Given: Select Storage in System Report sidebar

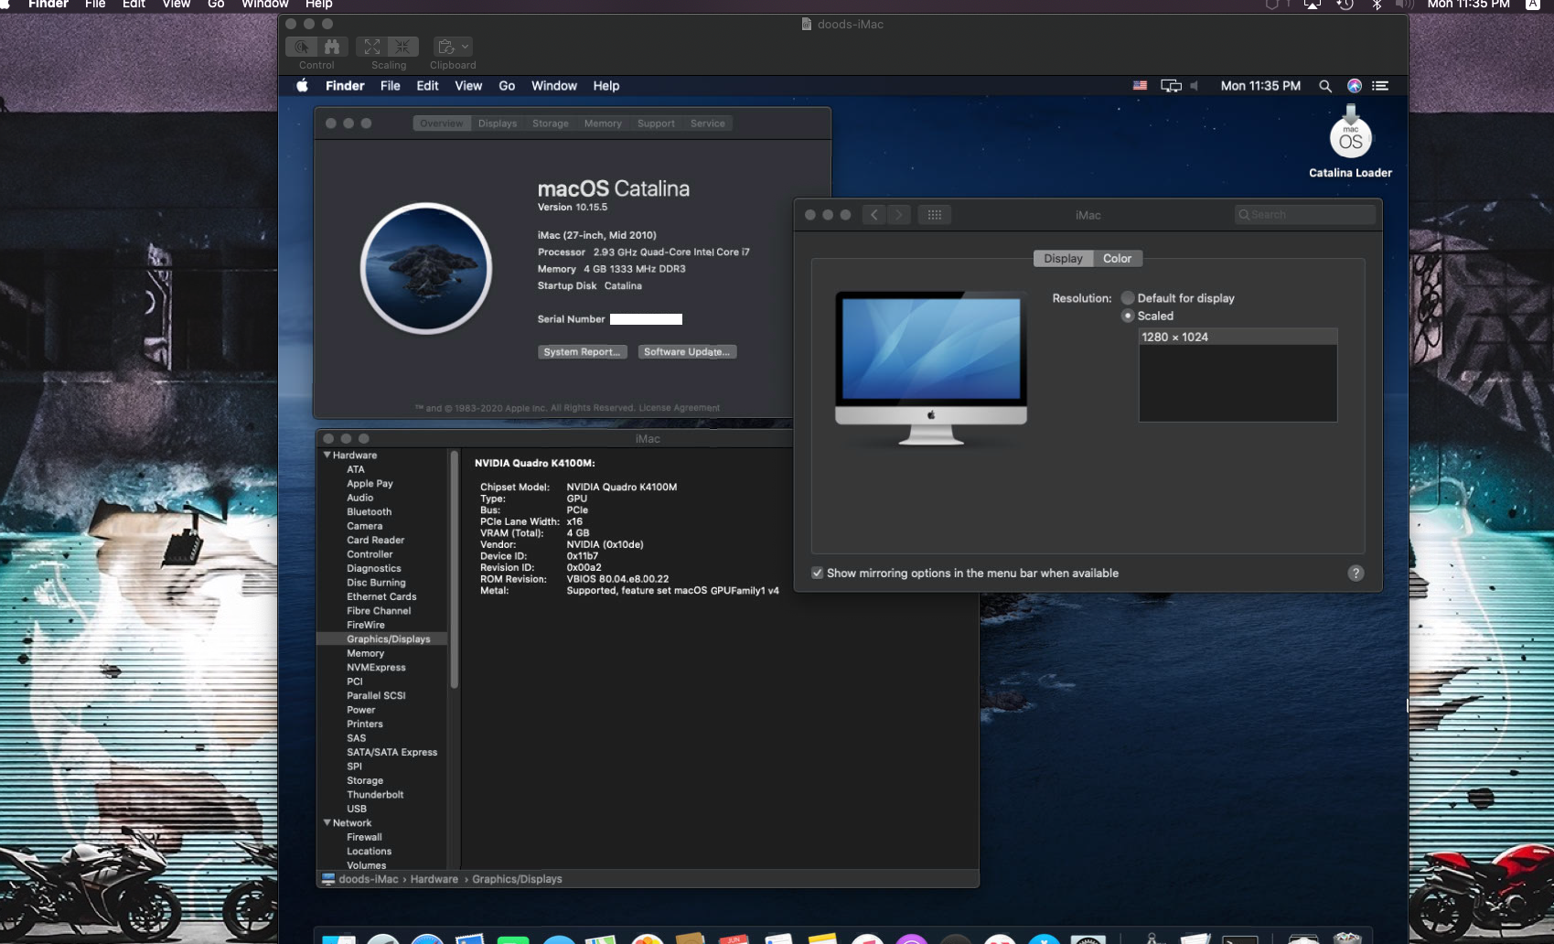Looking at the screenshot, I should [x=365, y=780].
